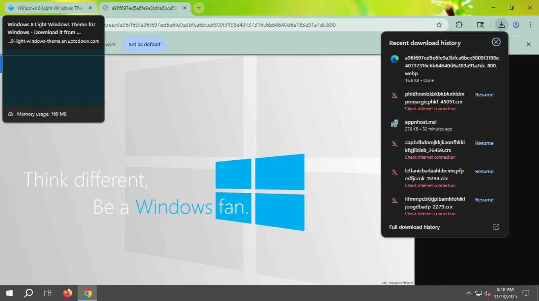Open the Action Center notifications icon

click(x=526, y=293)
